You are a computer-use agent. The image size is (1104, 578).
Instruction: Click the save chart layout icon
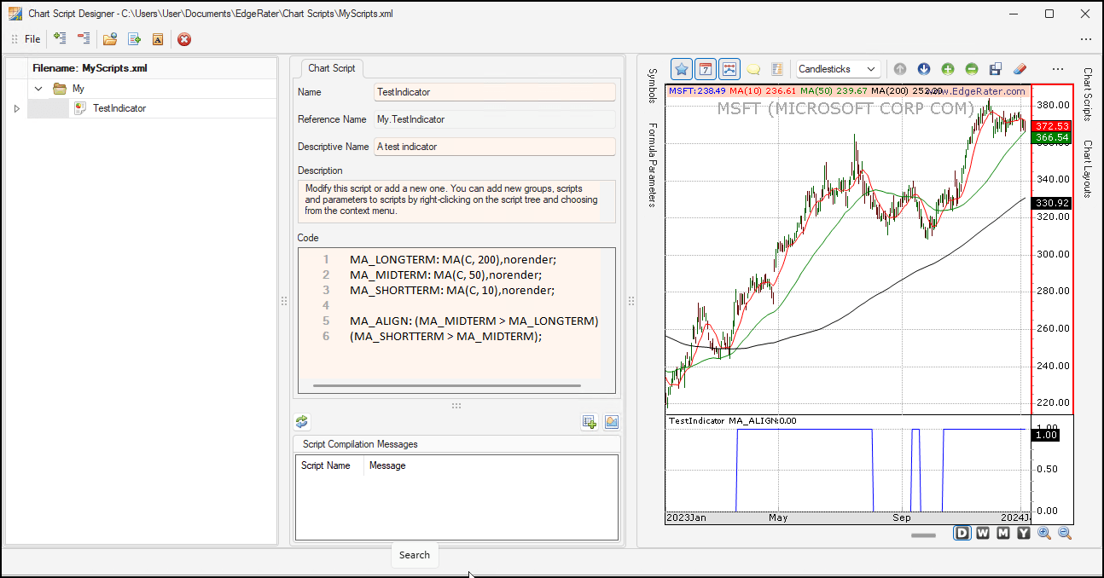click(993, 68)
